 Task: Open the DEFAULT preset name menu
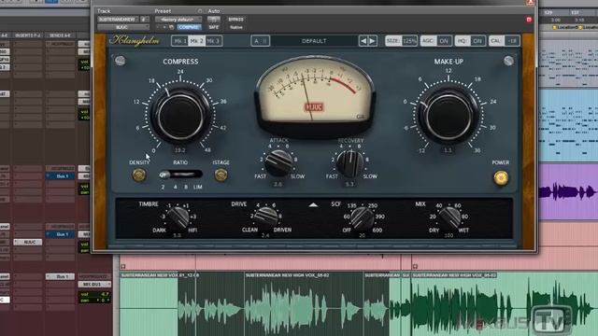coord(314,41)
